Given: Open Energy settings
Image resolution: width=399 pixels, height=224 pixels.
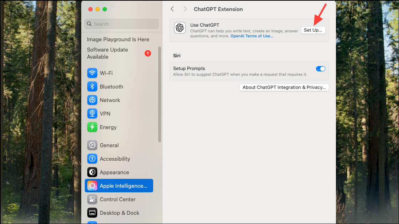Looking at the screenshot, I should click(x=119, y=127).
